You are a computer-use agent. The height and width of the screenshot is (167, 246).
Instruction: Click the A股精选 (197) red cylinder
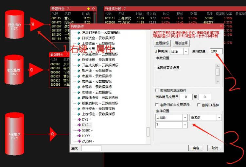(14, 134)
